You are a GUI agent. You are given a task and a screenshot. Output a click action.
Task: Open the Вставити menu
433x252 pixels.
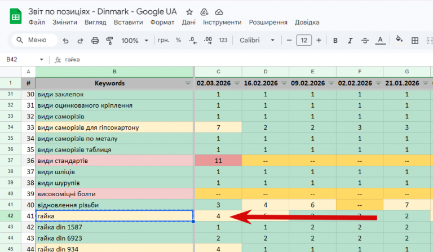click(x=128, y=23)
